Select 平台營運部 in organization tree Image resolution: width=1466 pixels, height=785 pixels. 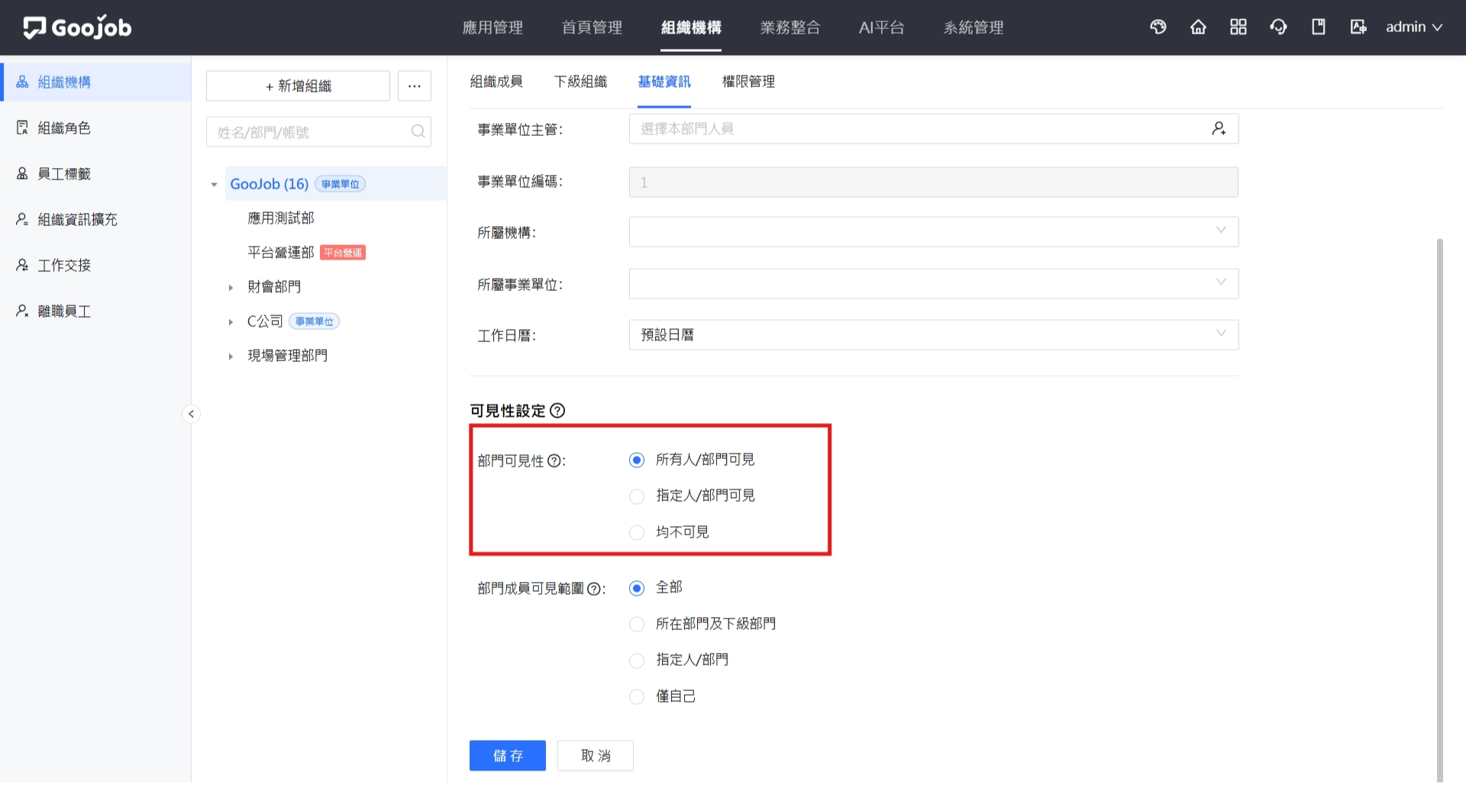(x=281, y=253)
